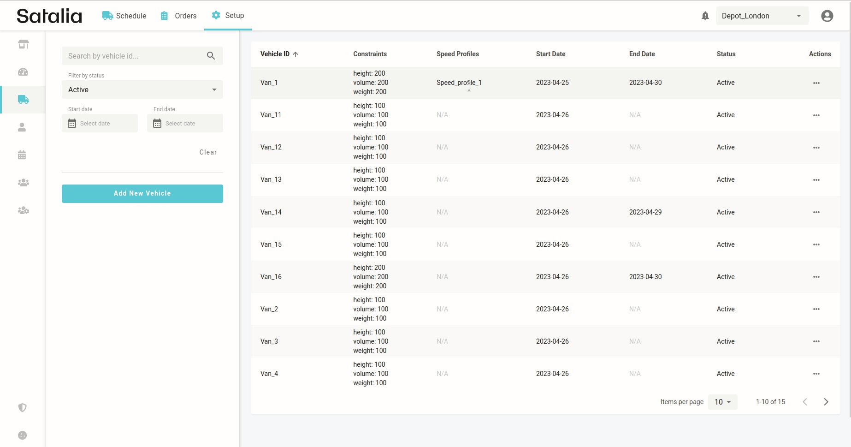851x447 pixels.
Task: Open actions menu for Van_1
Action: click(x=816, y=83)
